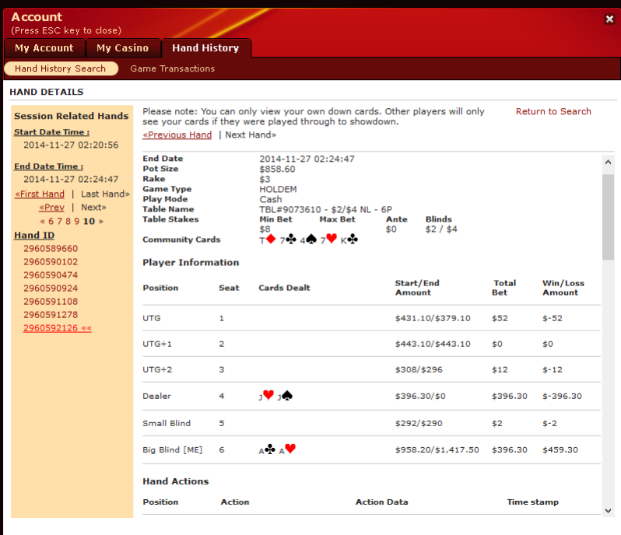Go to page 8 of session hands
Viewport: 621px width, 535px height.
click(x=68, y=221)
